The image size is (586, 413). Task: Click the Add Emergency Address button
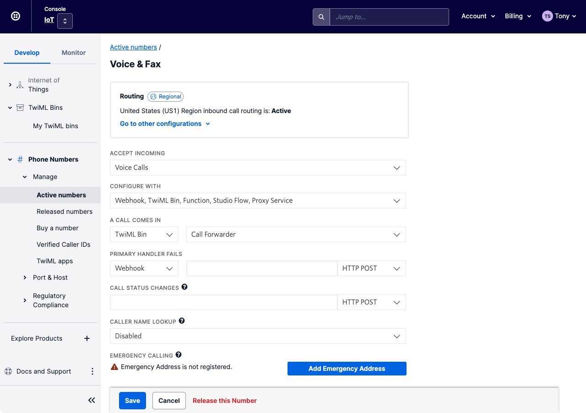[x=347, y=369]
